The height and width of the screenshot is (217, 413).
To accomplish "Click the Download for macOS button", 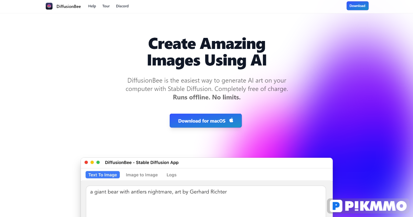I will pyautogui.click(x=206, y=121).
